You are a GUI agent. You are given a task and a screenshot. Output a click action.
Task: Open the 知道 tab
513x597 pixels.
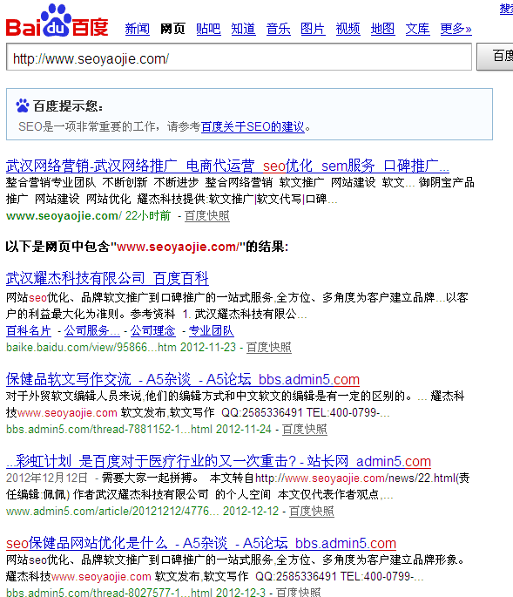click(243, 29)
